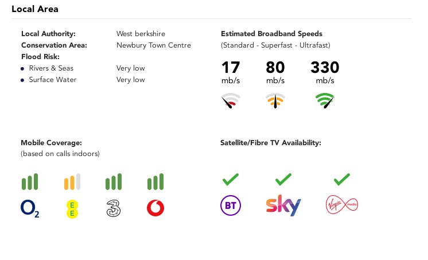Click the West berkshire authority text

pos(141,34)
